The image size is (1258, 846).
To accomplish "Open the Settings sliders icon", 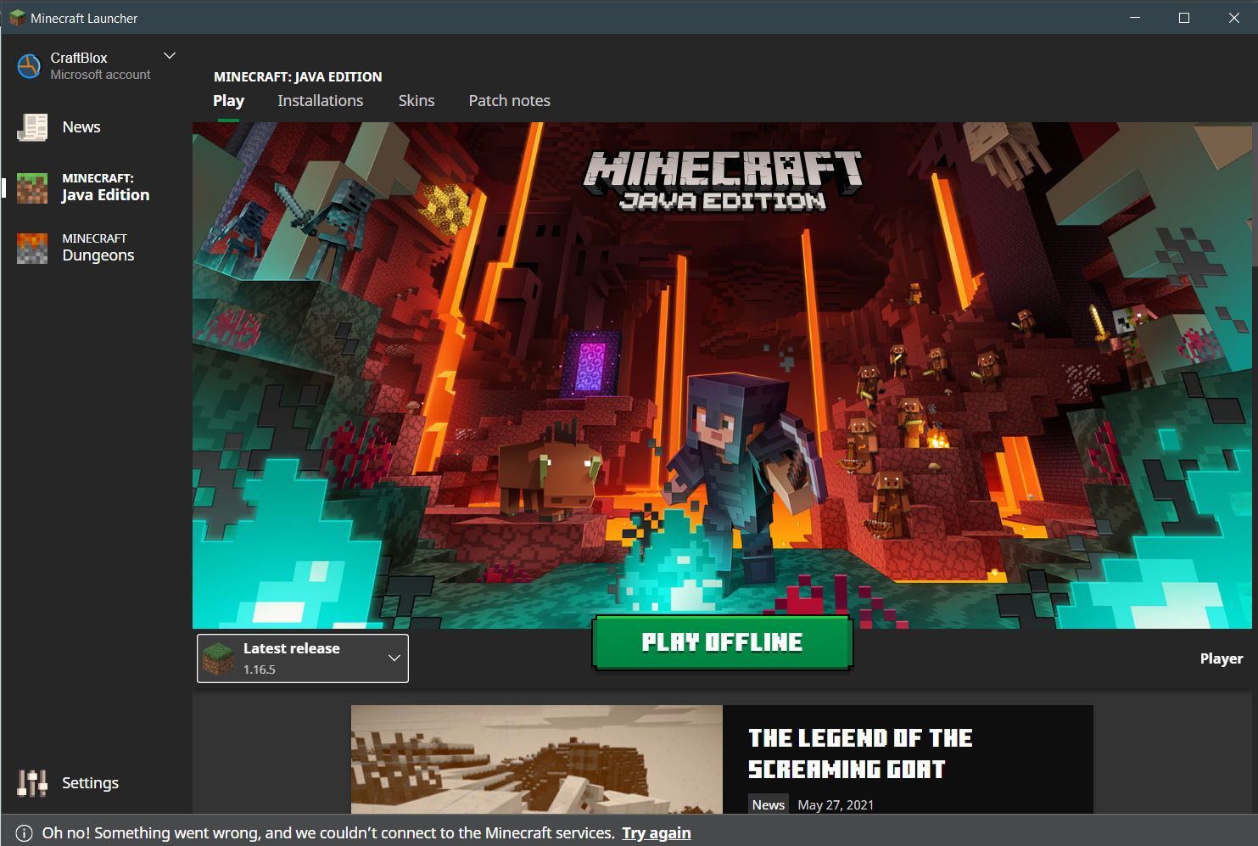I will (x=32, y=782).
